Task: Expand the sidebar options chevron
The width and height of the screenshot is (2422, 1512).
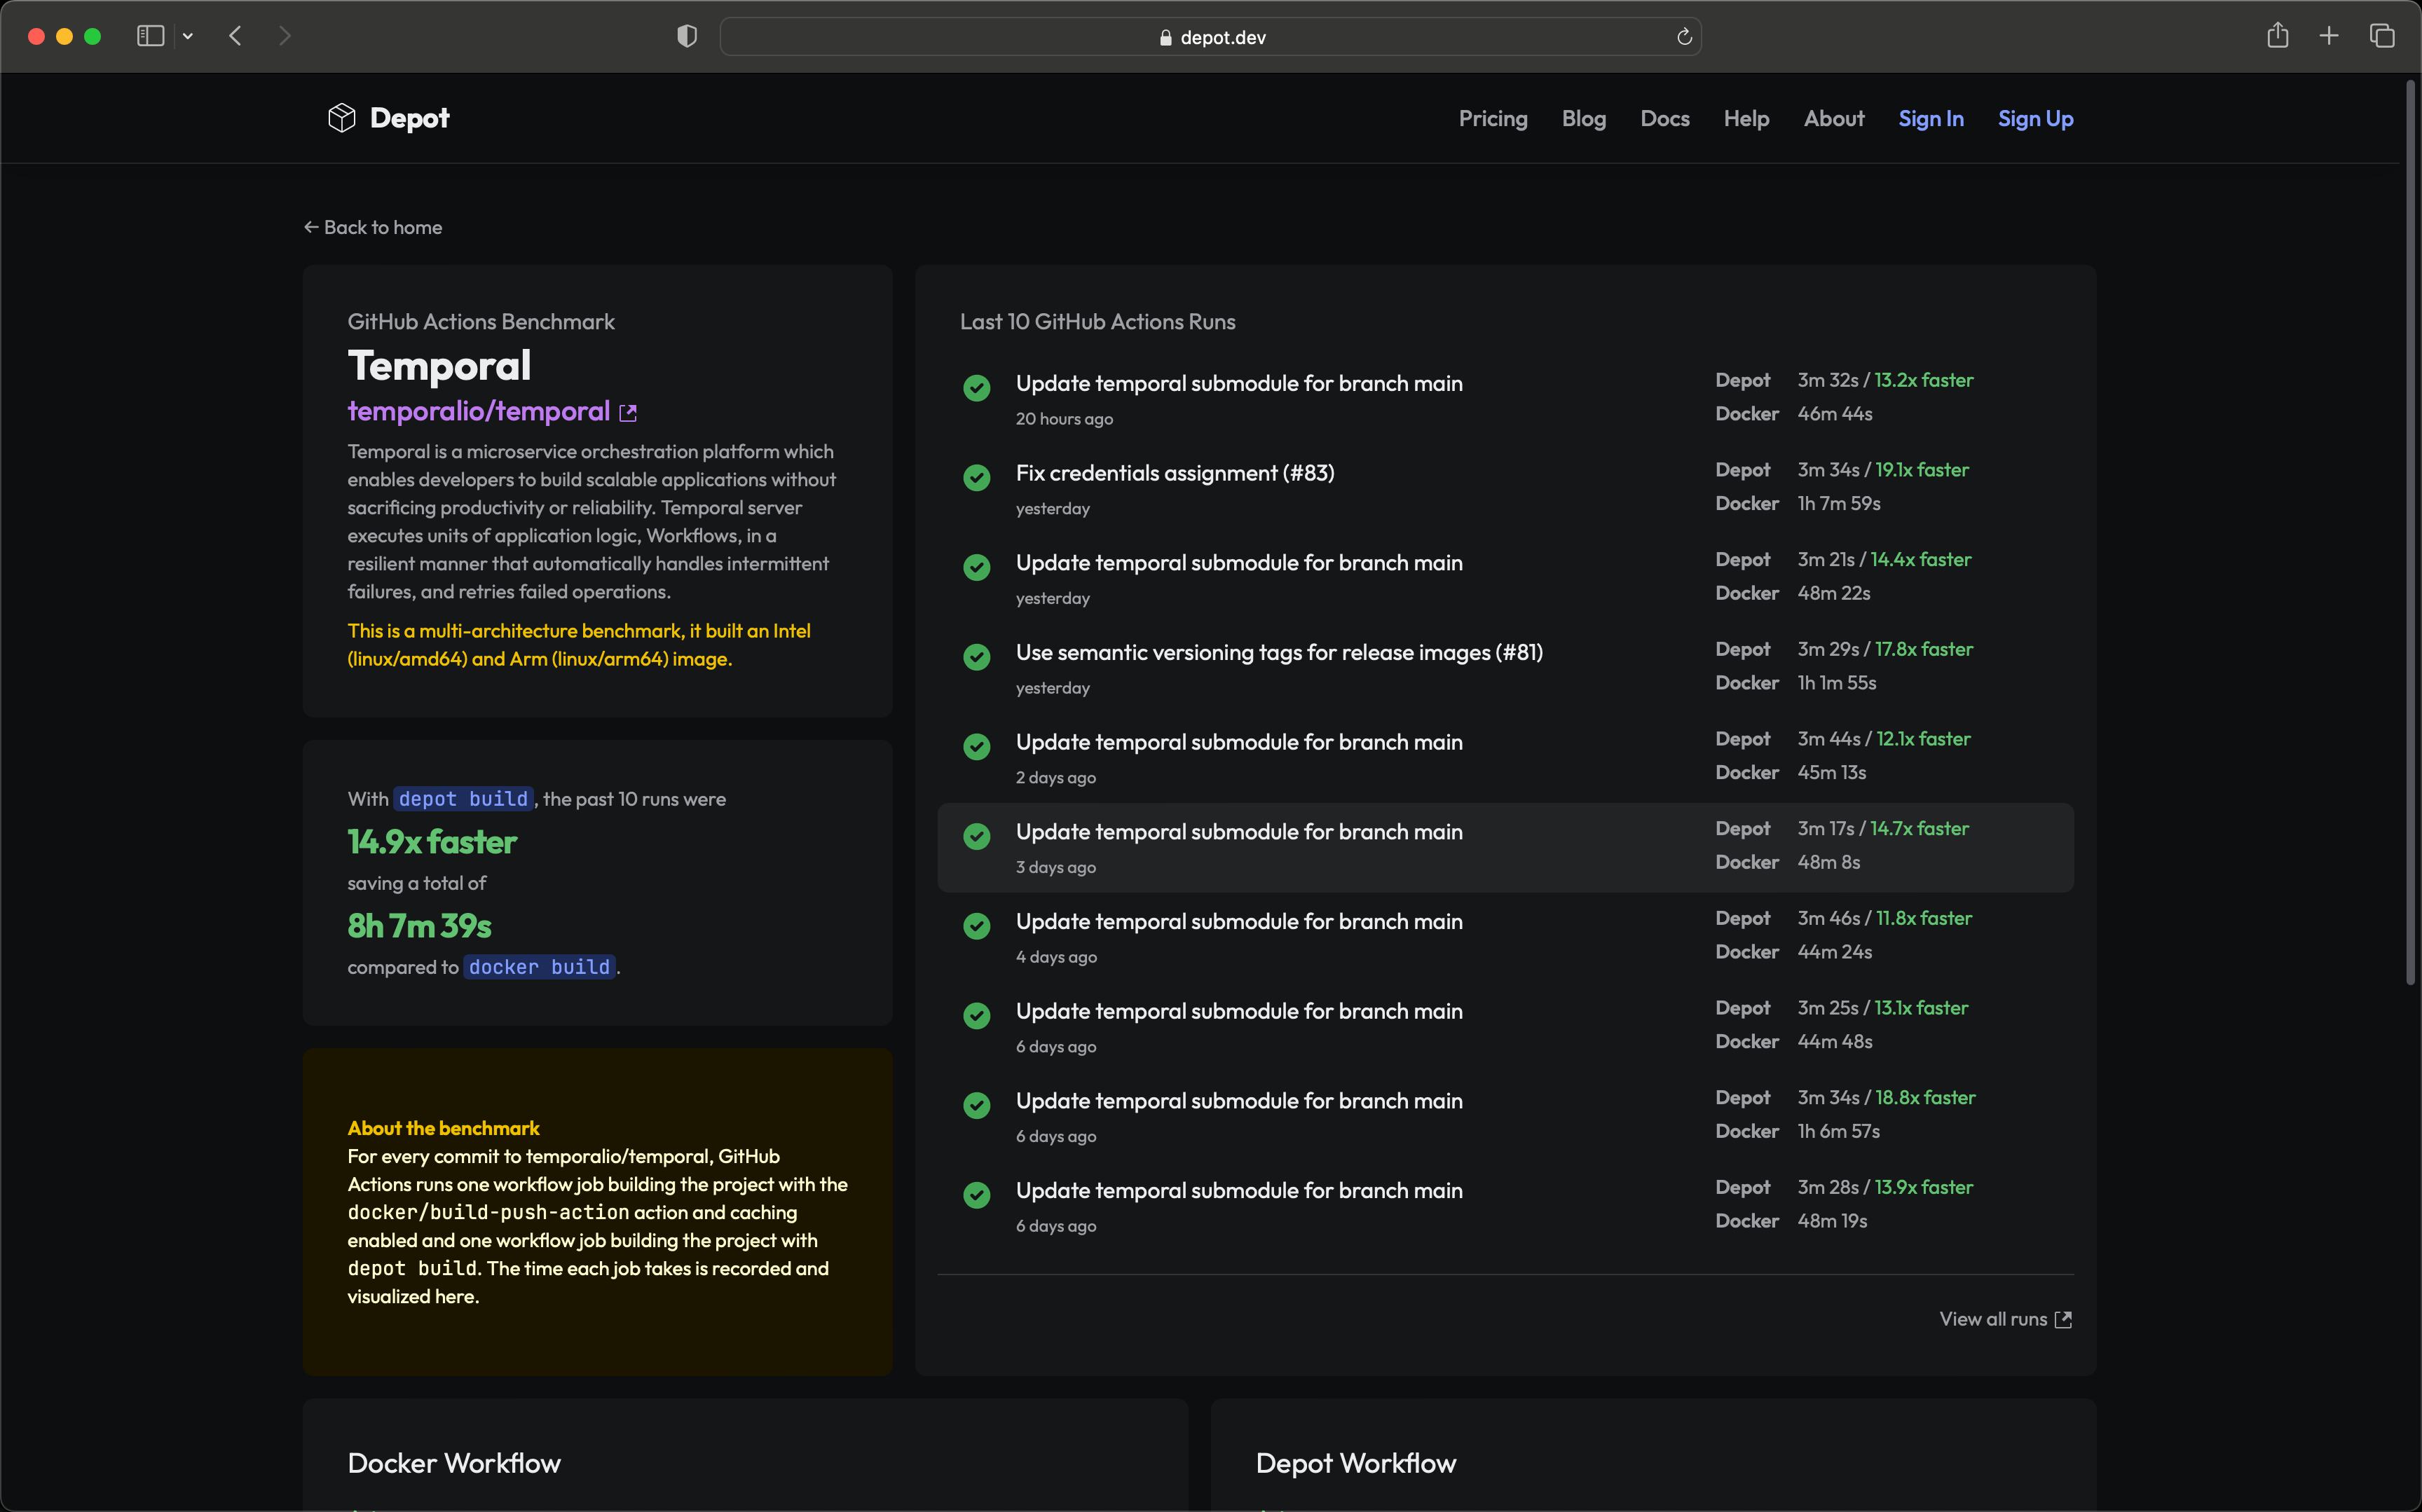Action: point(188,36)
